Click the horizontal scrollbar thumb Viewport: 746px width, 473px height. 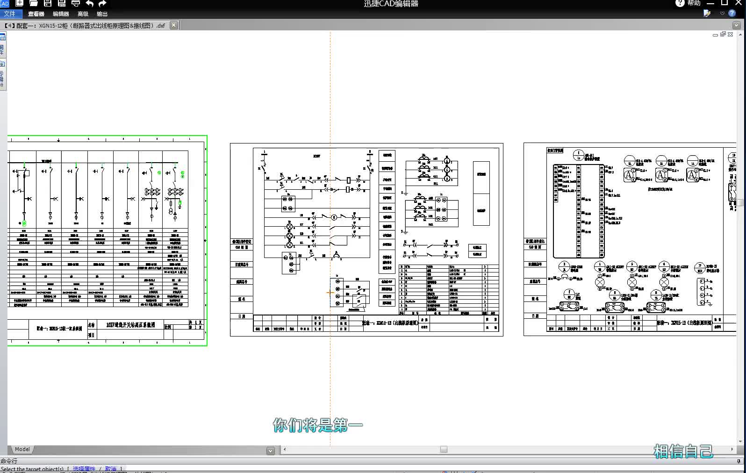[444, 449]
